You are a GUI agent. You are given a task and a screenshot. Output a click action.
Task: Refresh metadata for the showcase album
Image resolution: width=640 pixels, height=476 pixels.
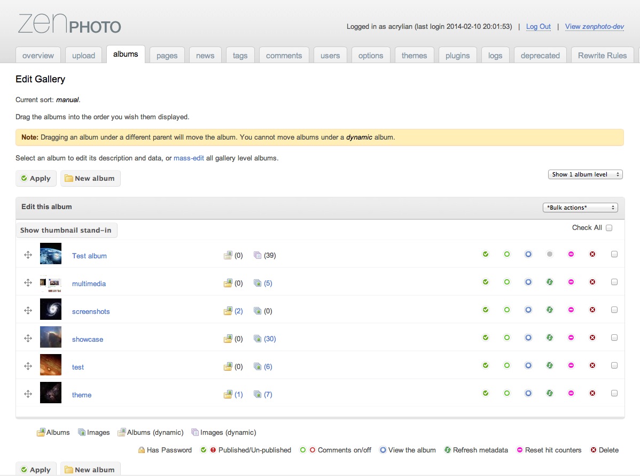coord(549,337)
